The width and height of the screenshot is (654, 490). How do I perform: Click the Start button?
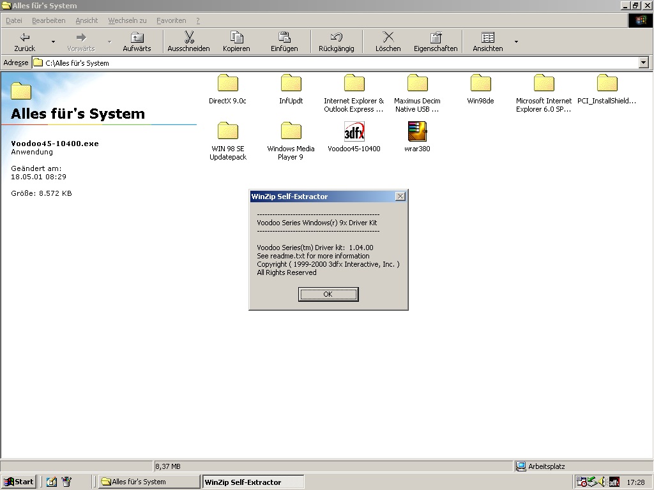19,482
